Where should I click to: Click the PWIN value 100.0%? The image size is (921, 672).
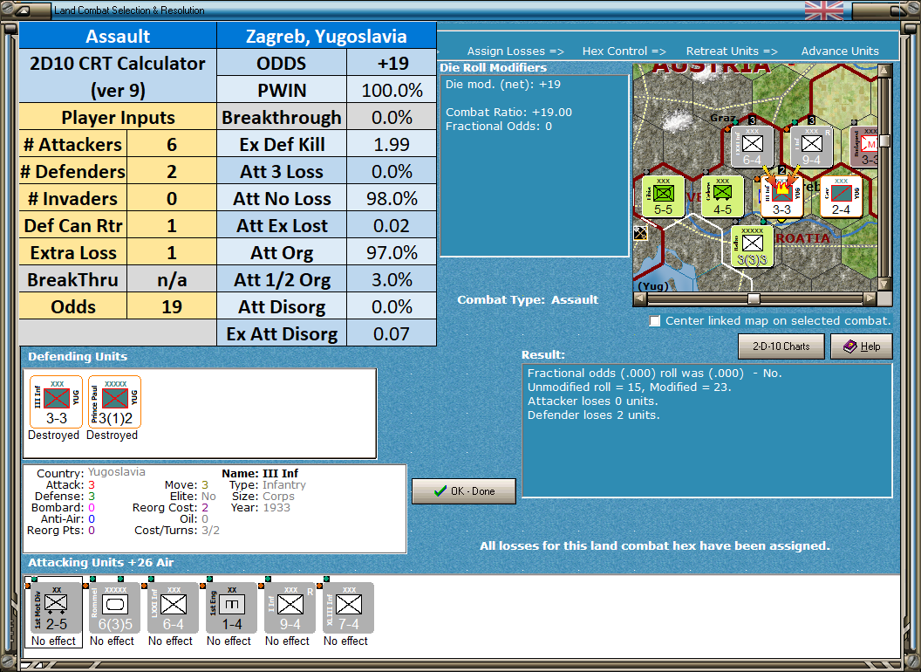(x=392, y=90)
